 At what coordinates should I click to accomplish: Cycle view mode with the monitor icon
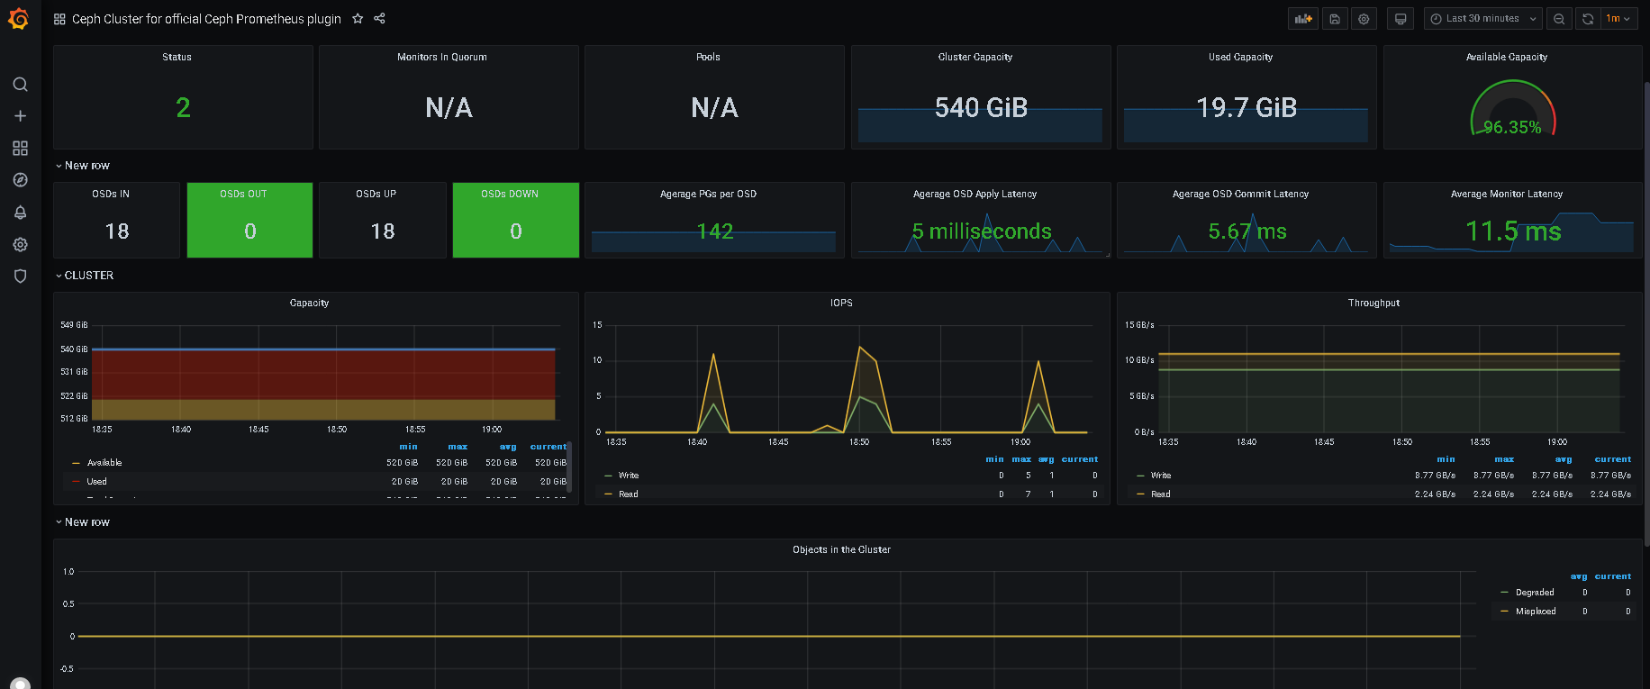[1401, 19]
